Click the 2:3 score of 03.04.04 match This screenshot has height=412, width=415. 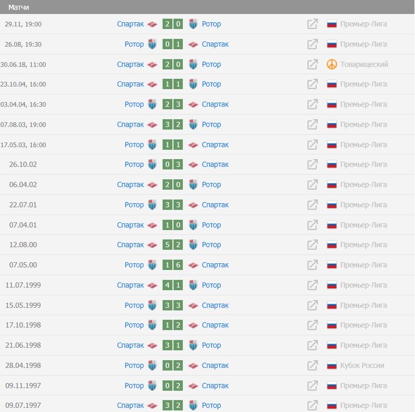172,104
